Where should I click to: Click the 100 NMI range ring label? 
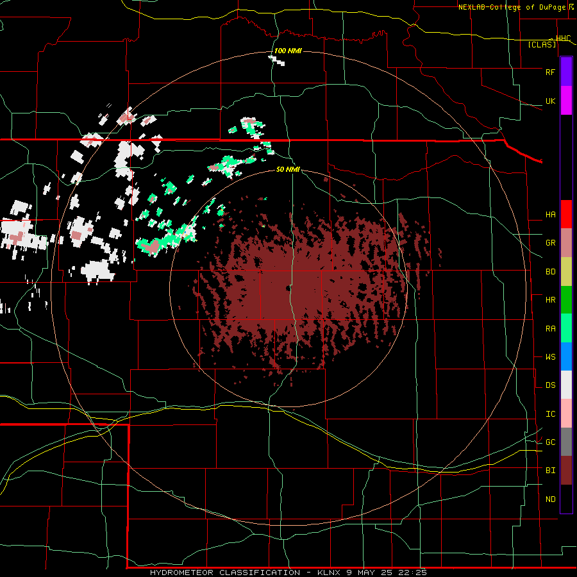tap(288, 51)
